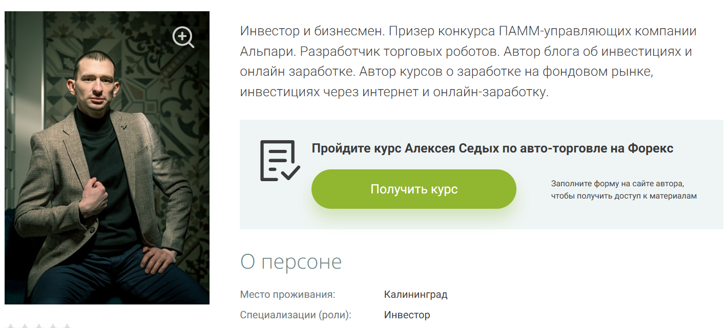Click the Место проживания label
This screenshot has height=328, width=728.
(x=287, y=295)
